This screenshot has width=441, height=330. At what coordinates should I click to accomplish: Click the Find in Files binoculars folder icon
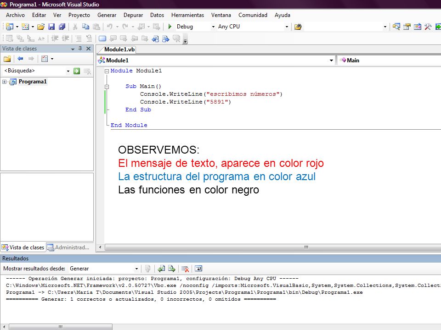click(298, 27)
